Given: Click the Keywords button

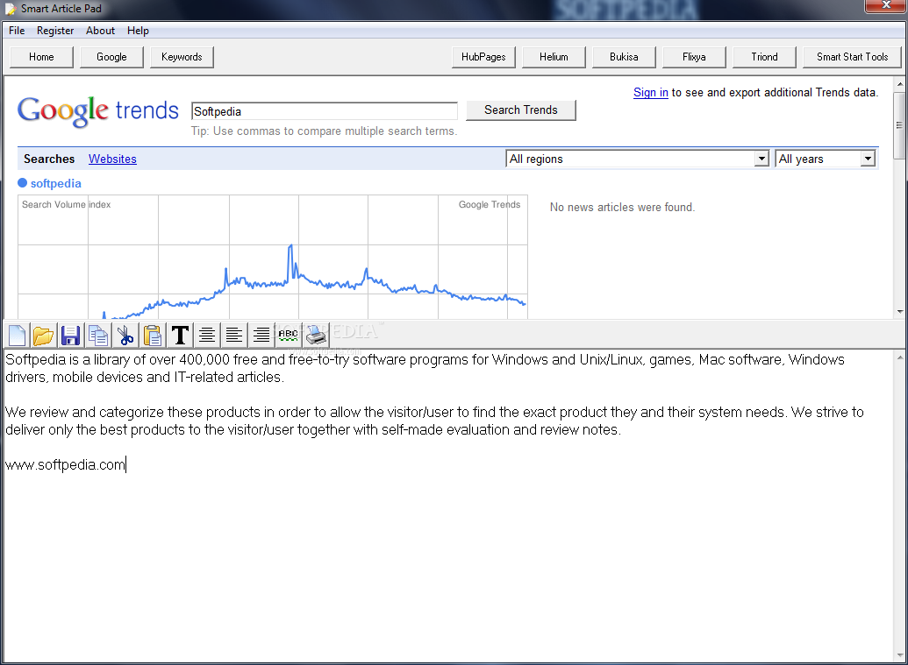Looking at the screenshot, I should [182, 57].
